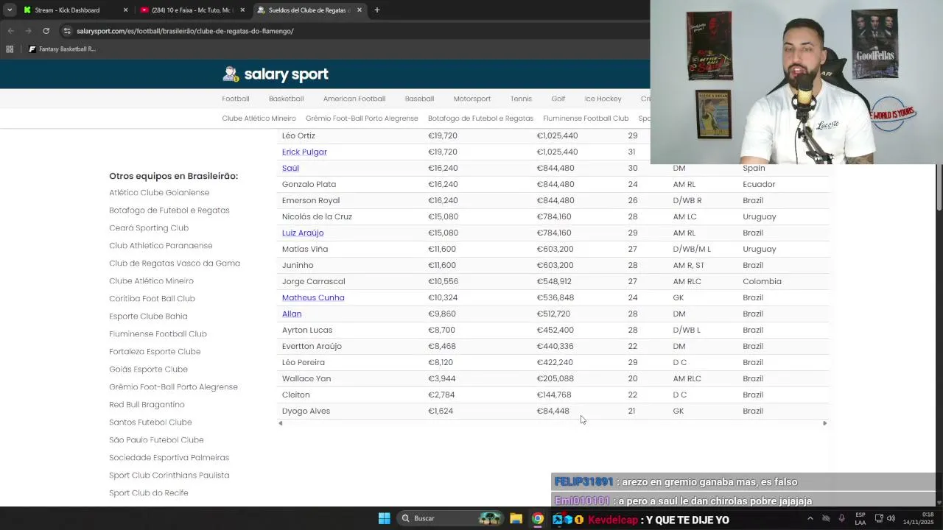The width and height of the screenshot is (943, 530).
Task: Open File Explorer from the taskbar
Action: click(x=516, y=518)
